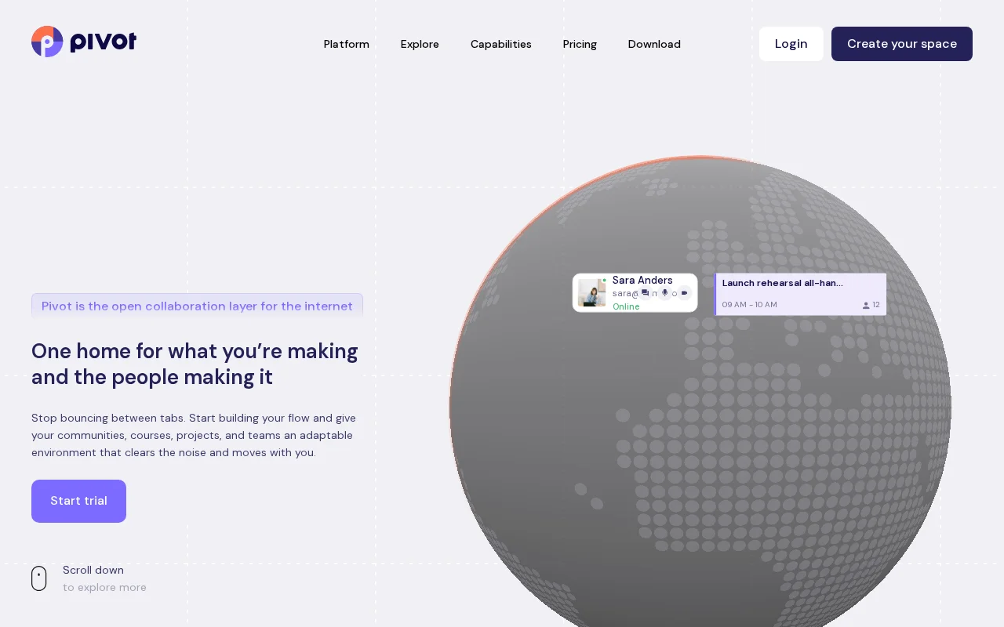
Task: Click the microphone icon on Sara Anders card
Action: 664,293
